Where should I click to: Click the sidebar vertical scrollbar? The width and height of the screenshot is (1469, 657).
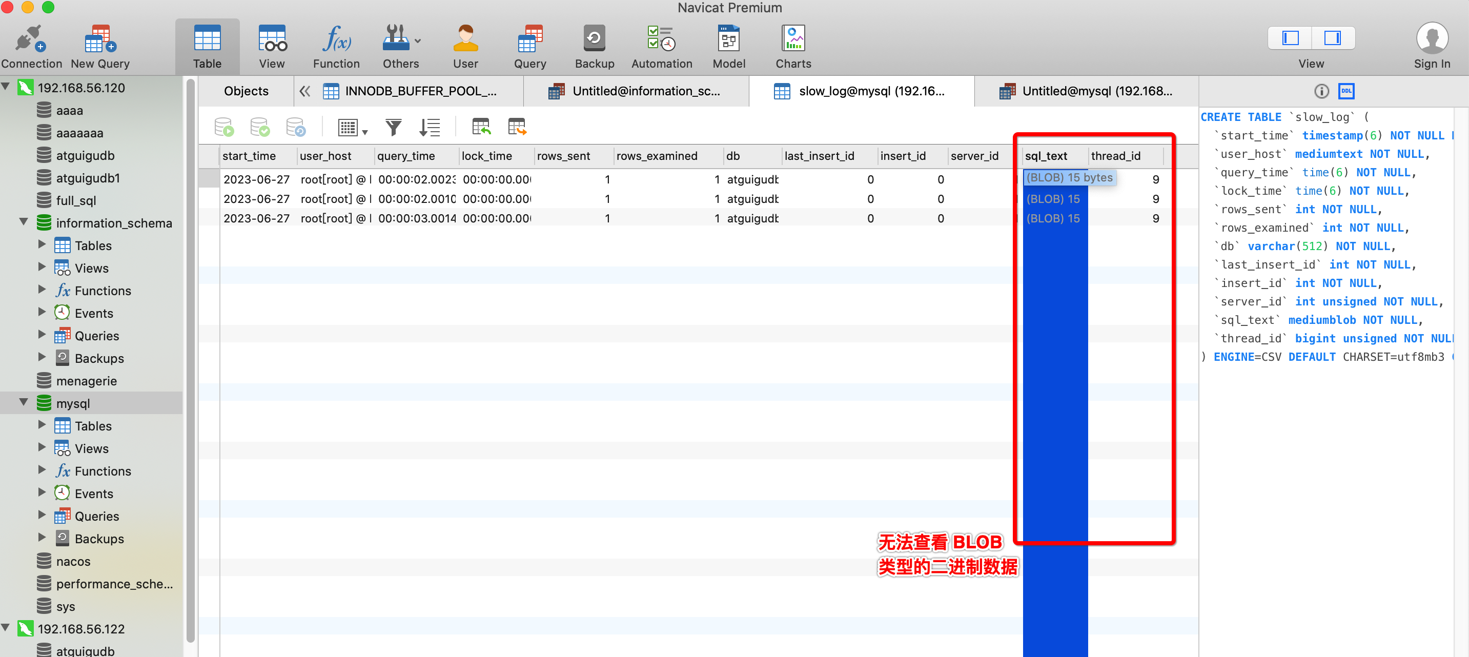coord(191,365)
